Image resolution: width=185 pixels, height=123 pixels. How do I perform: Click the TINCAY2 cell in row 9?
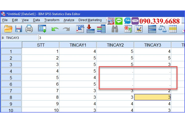tap(115, 104)
